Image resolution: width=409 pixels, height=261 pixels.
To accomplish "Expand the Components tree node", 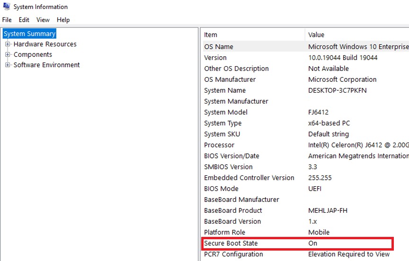I will click(8, 54).
